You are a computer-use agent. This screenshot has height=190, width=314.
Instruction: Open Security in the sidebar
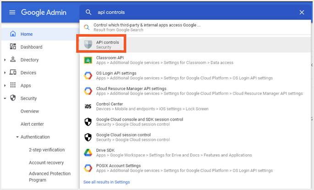point(28,98)
